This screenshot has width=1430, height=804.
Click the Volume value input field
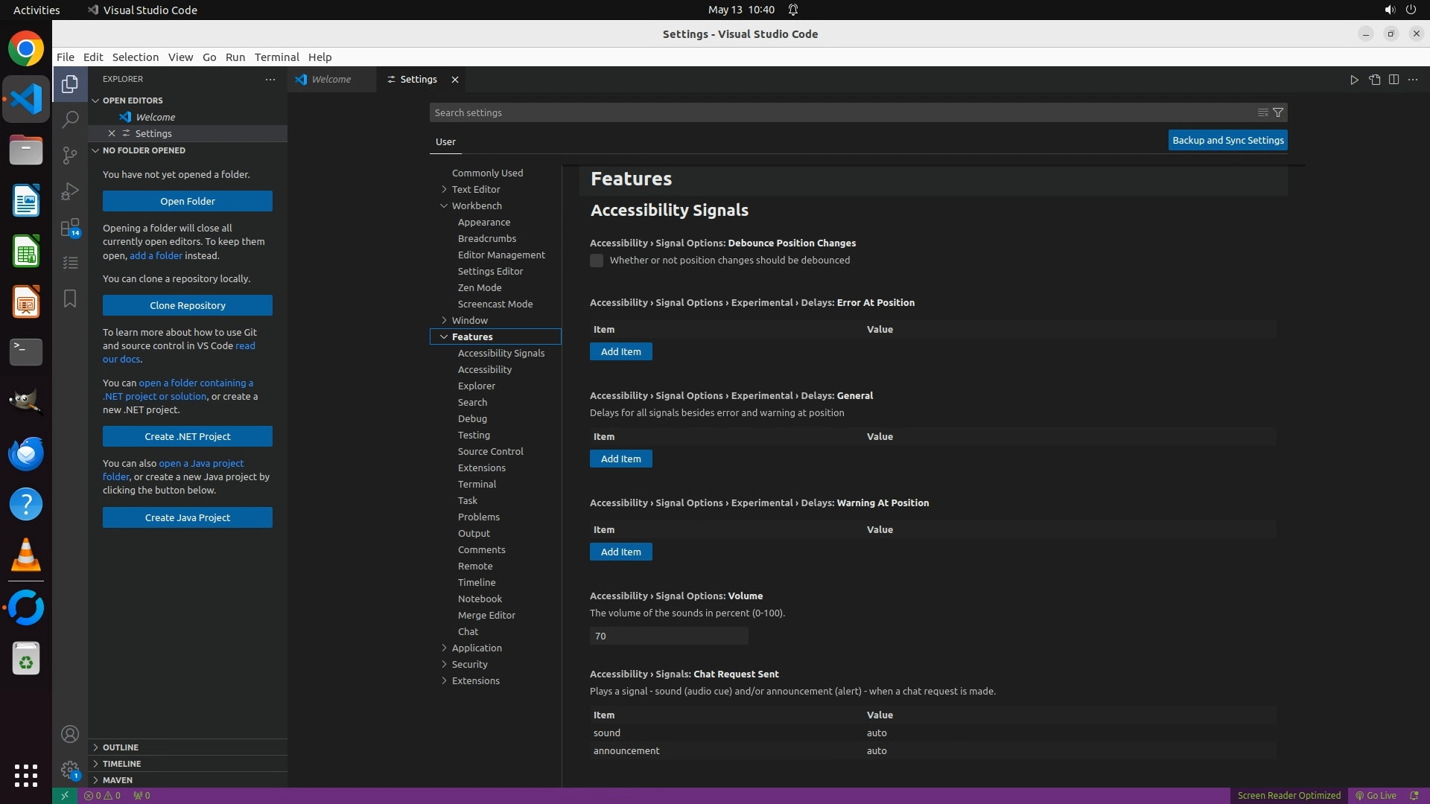668,636
